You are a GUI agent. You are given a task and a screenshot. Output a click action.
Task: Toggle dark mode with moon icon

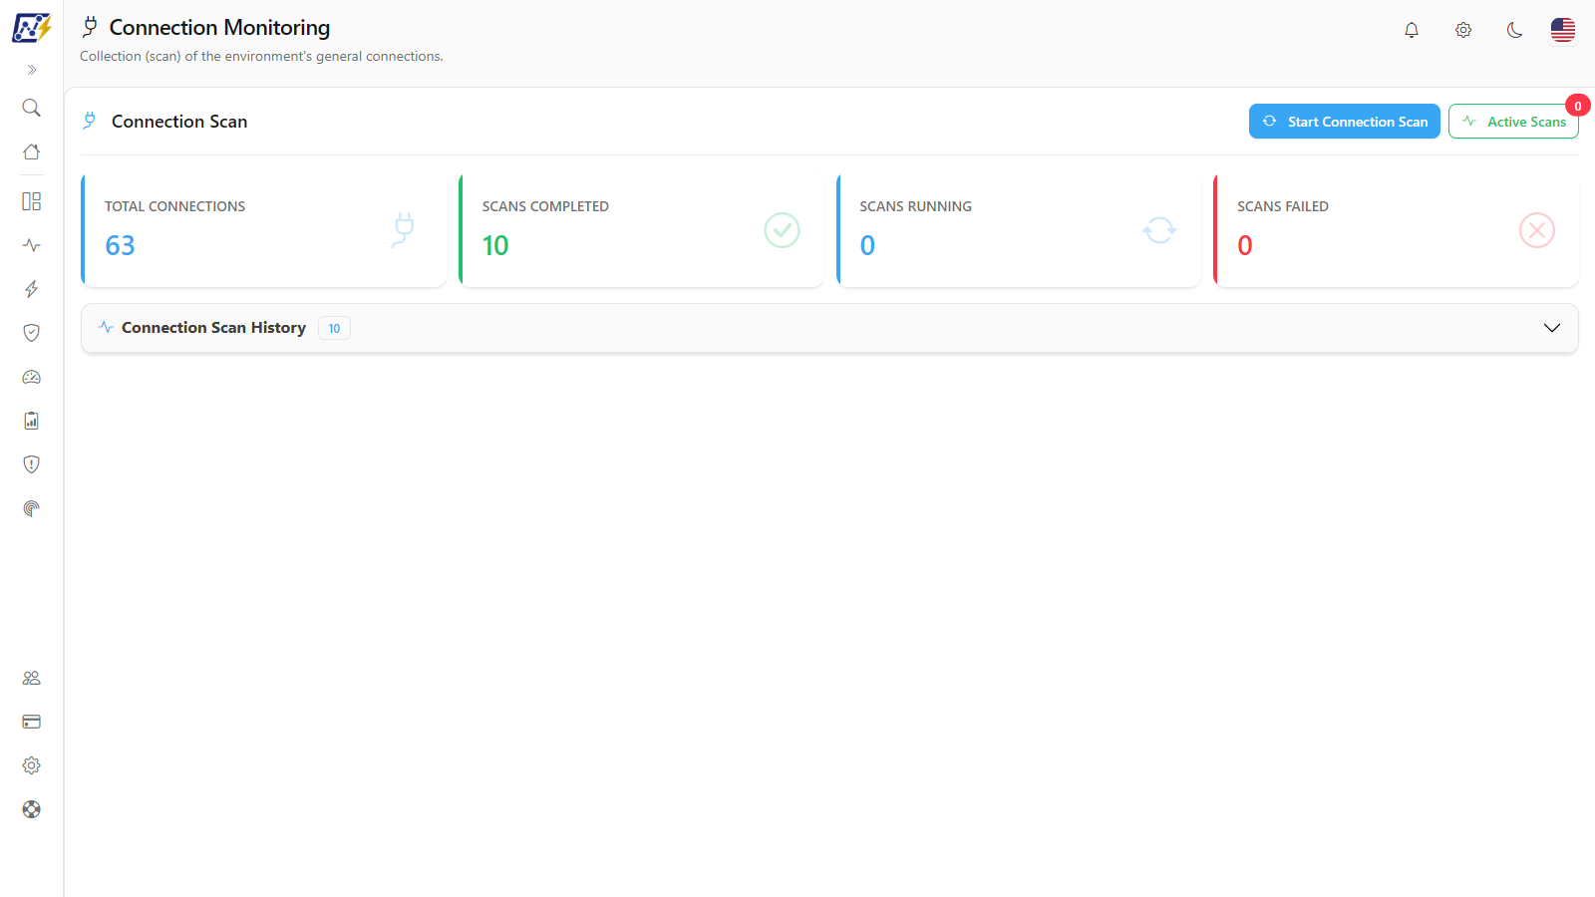click(x=1515, y=30)
